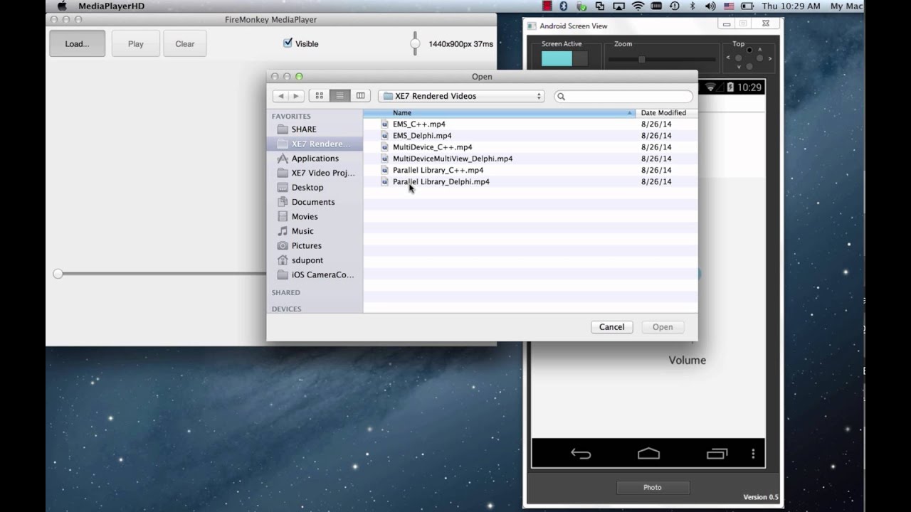Click the Desktop folder icon in sidebar
This screenshot has height=512, width=911.
[x=283, y=188]
